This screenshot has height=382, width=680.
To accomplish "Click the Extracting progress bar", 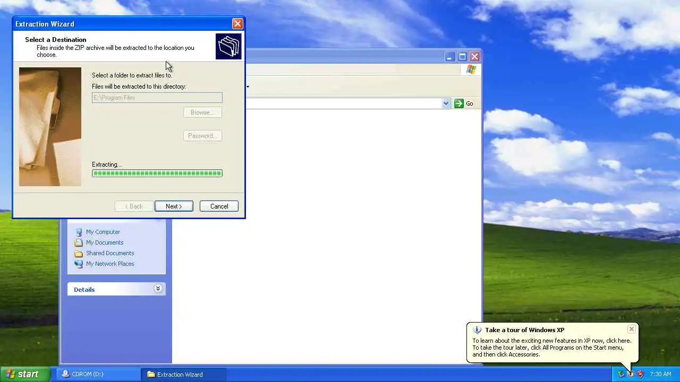I will tap(157, 173).
